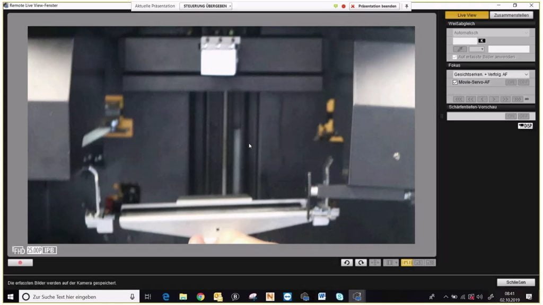This screenshot has width=543, height=305.
Task: Open Microsoft Word from the taskbar
Action: click(322, 297)
